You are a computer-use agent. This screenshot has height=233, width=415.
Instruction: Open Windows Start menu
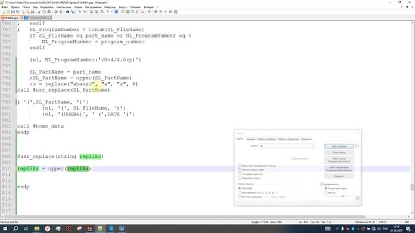click(x=5, y=228)
